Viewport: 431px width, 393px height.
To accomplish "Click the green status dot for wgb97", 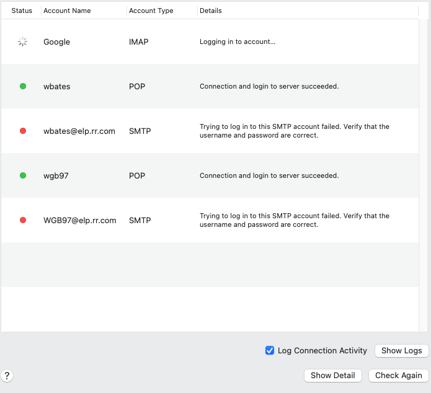I will click(23, 175).
